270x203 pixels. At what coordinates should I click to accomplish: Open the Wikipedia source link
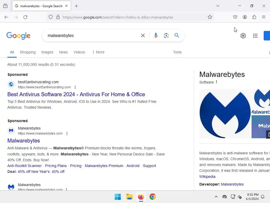coord(207,177)
